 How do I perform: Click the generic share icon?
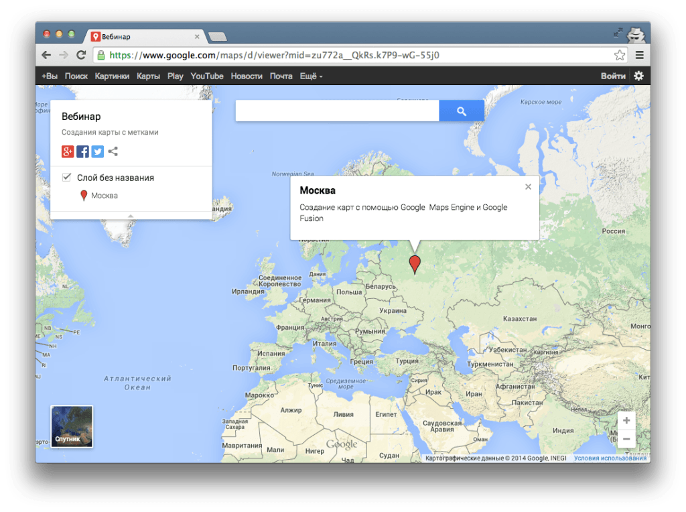click(113, 151)
